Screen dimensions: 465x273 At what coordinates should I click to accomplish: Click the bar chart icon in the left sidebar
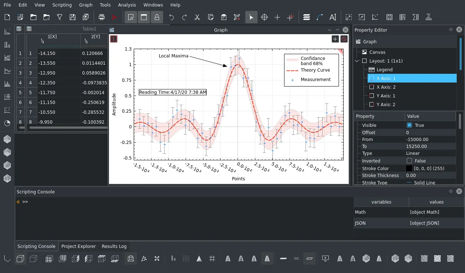(x=7, y=45)
